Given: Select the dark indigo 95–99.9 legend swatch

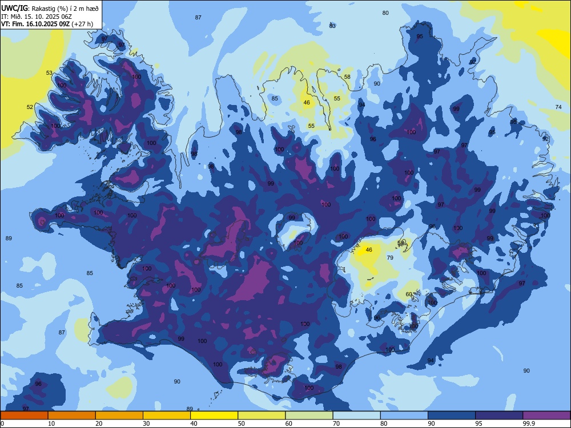Looking at the screenshot, I should point(499,415).
